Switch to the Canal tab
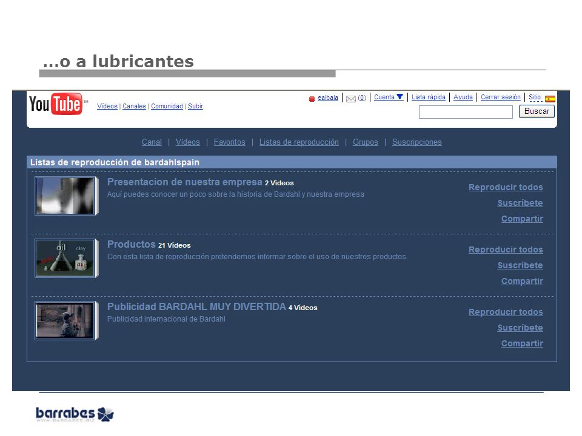The width and height of the screenshot is (582, 436). pyautogui.click(x=152, y=142)
